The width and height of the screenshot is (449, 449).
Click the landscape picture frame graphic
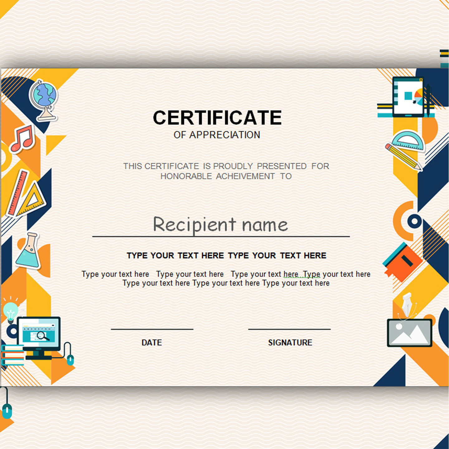pyautogui.click(x=410, y=333)
